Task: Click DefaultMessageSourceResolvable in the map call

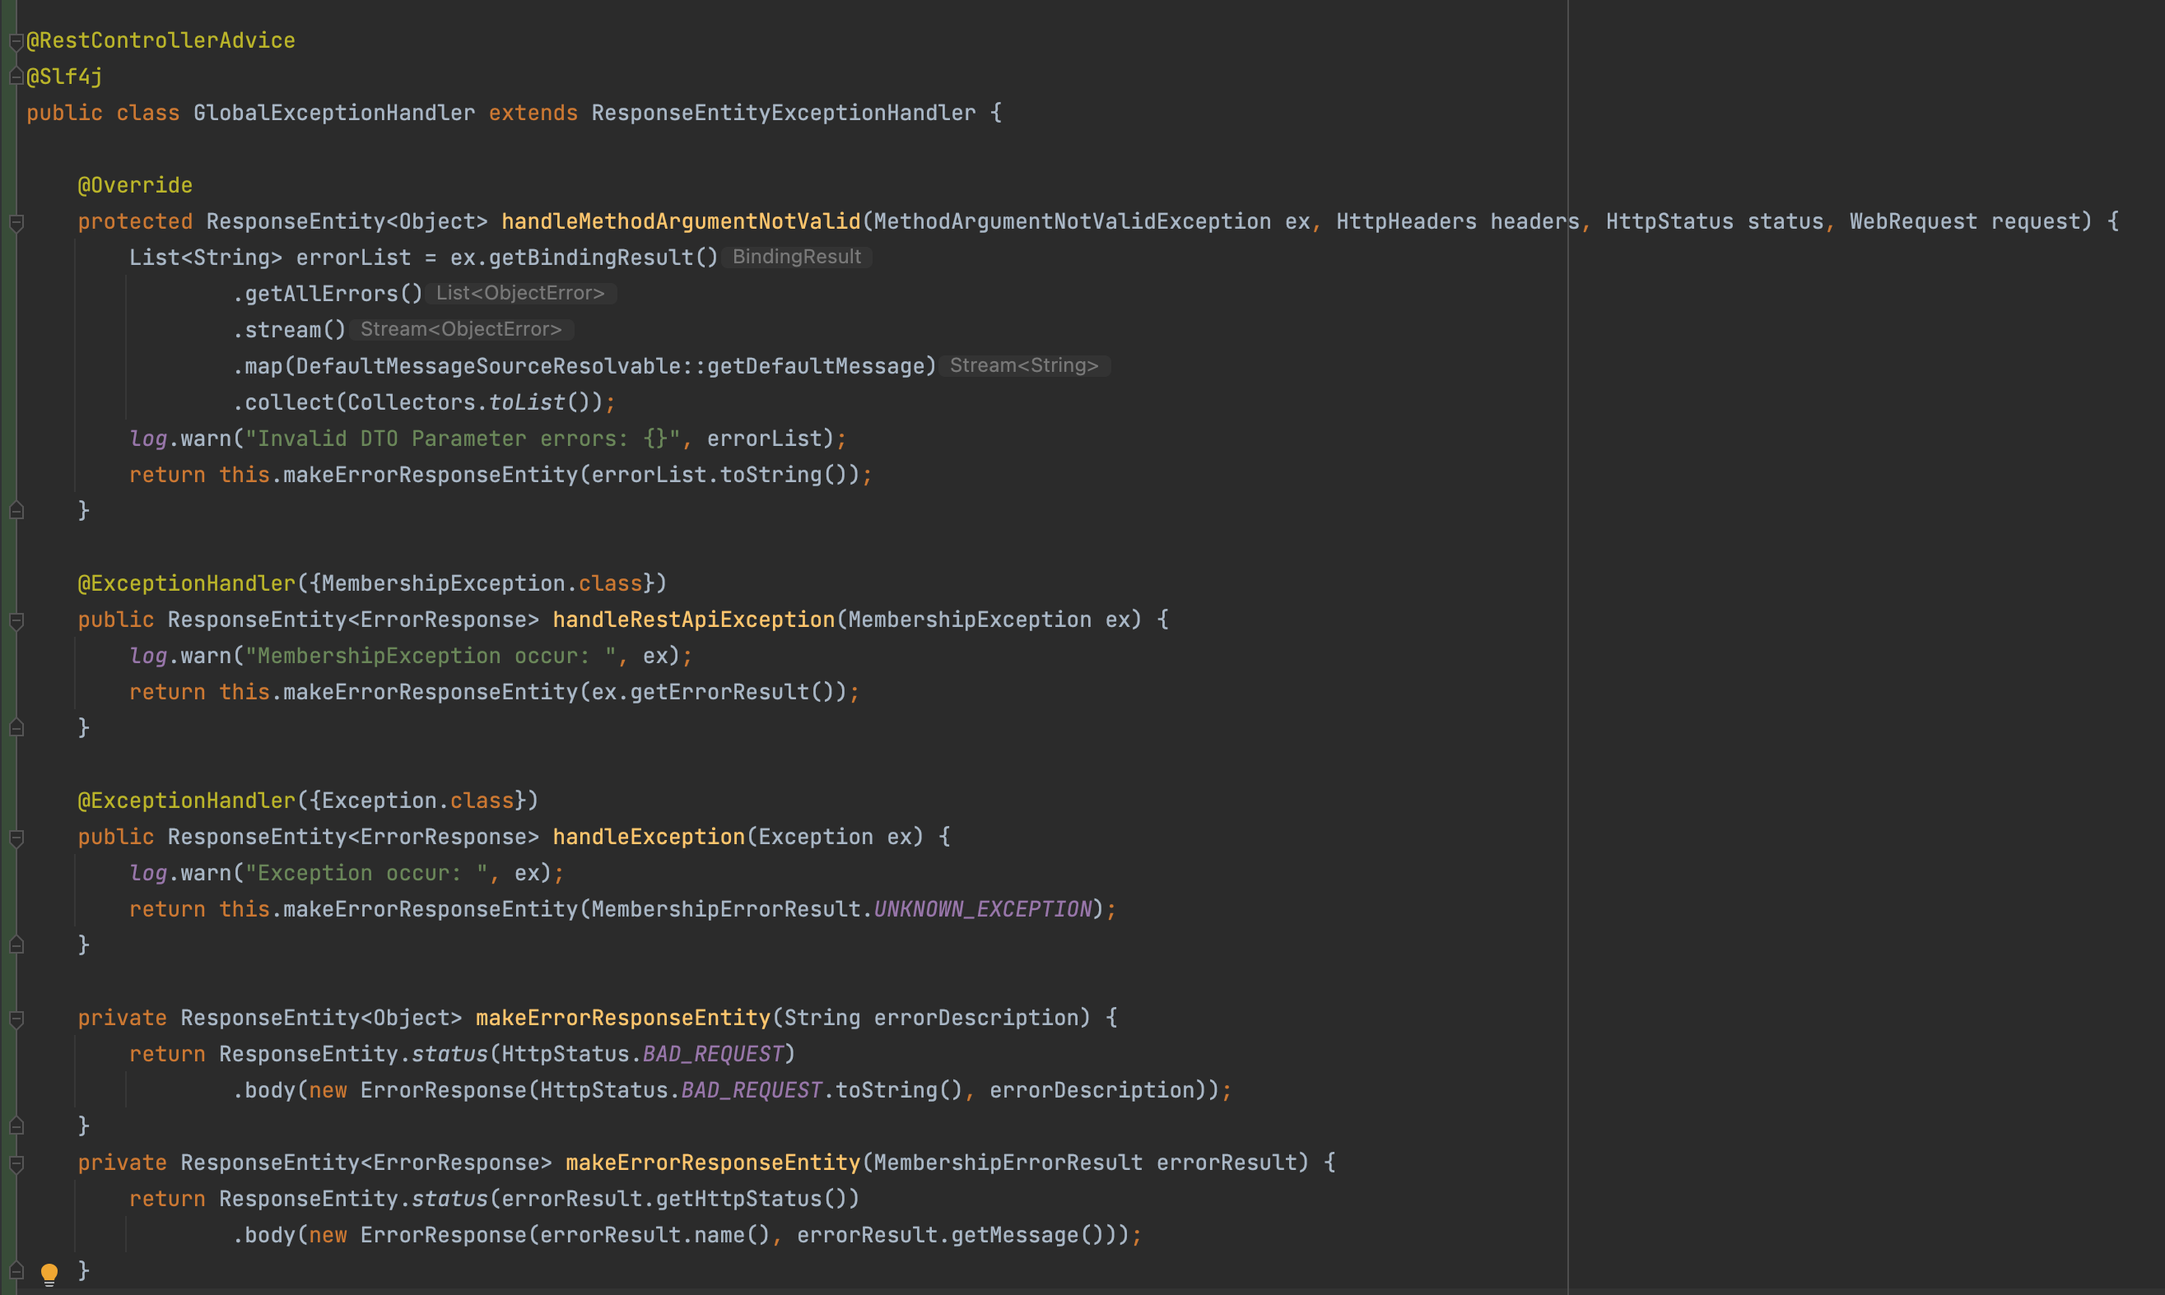Action: (488, 366)
